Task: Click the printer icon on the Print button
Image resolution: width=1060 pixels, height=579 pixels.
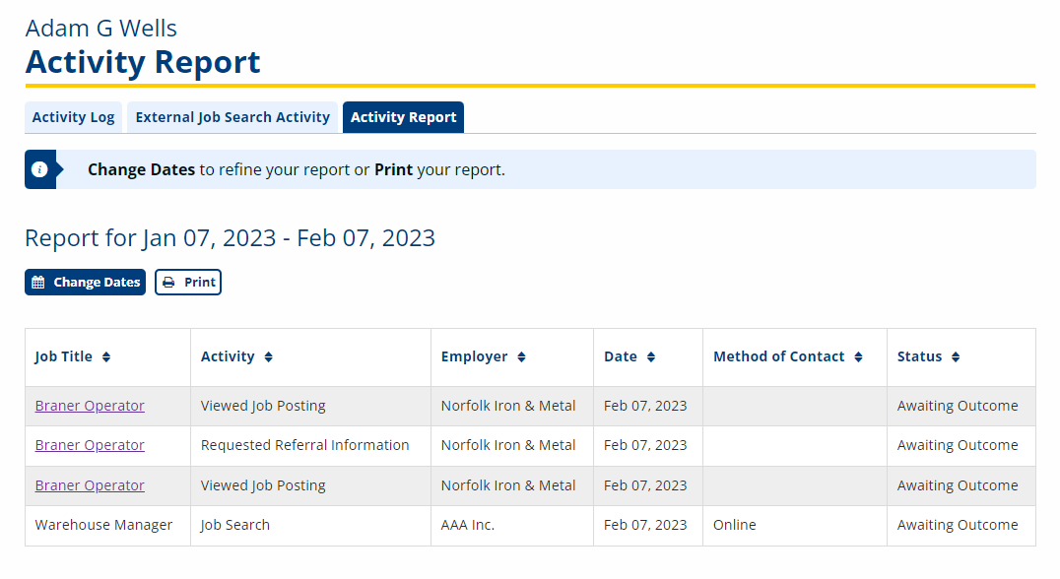Action: coord(169,282)
